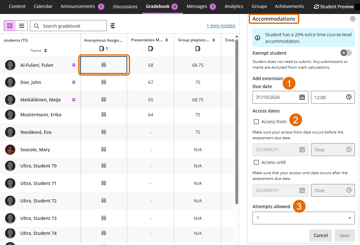The height and width of the screenshot is (245, 360).
Task: Open the Gradebook tab
Action: (x=162, y=6)
